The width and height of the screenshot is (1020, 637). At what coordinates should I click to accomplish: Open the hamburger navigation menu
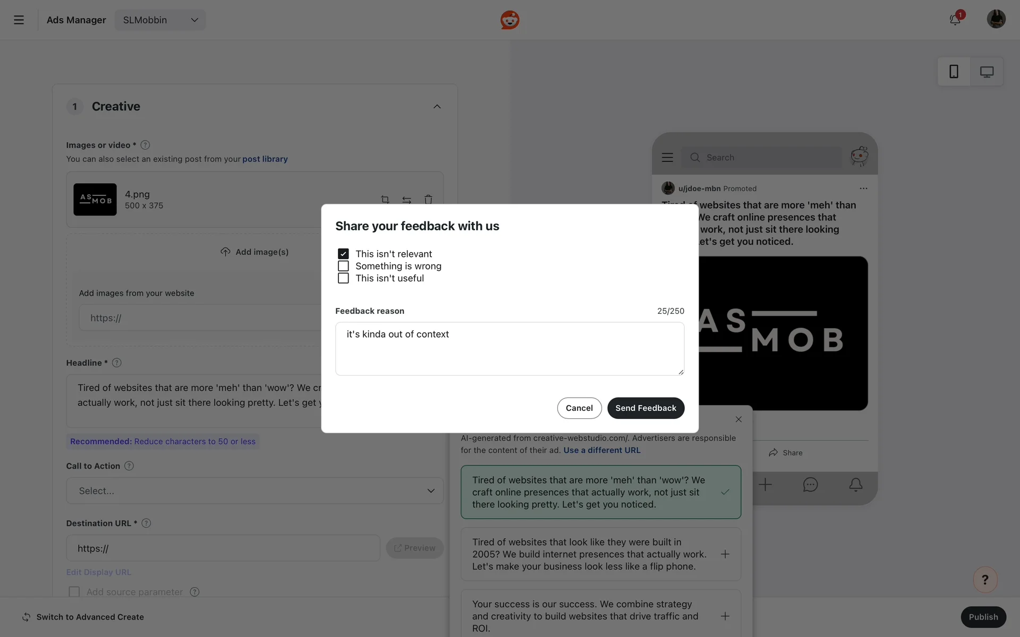19,20
